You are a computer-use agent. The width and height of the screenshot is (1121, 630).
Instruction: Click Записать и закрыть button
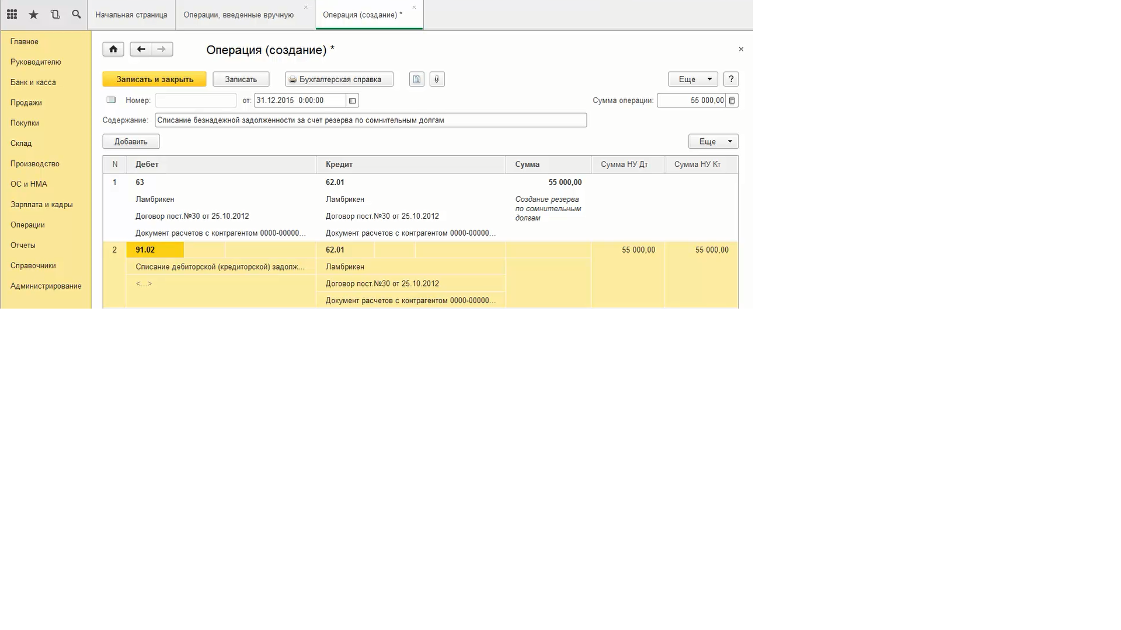point(154,79)
